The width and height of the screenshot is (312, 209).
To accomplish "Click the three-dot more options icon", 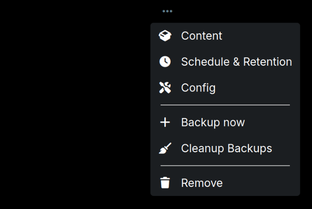I will (167, 11).
